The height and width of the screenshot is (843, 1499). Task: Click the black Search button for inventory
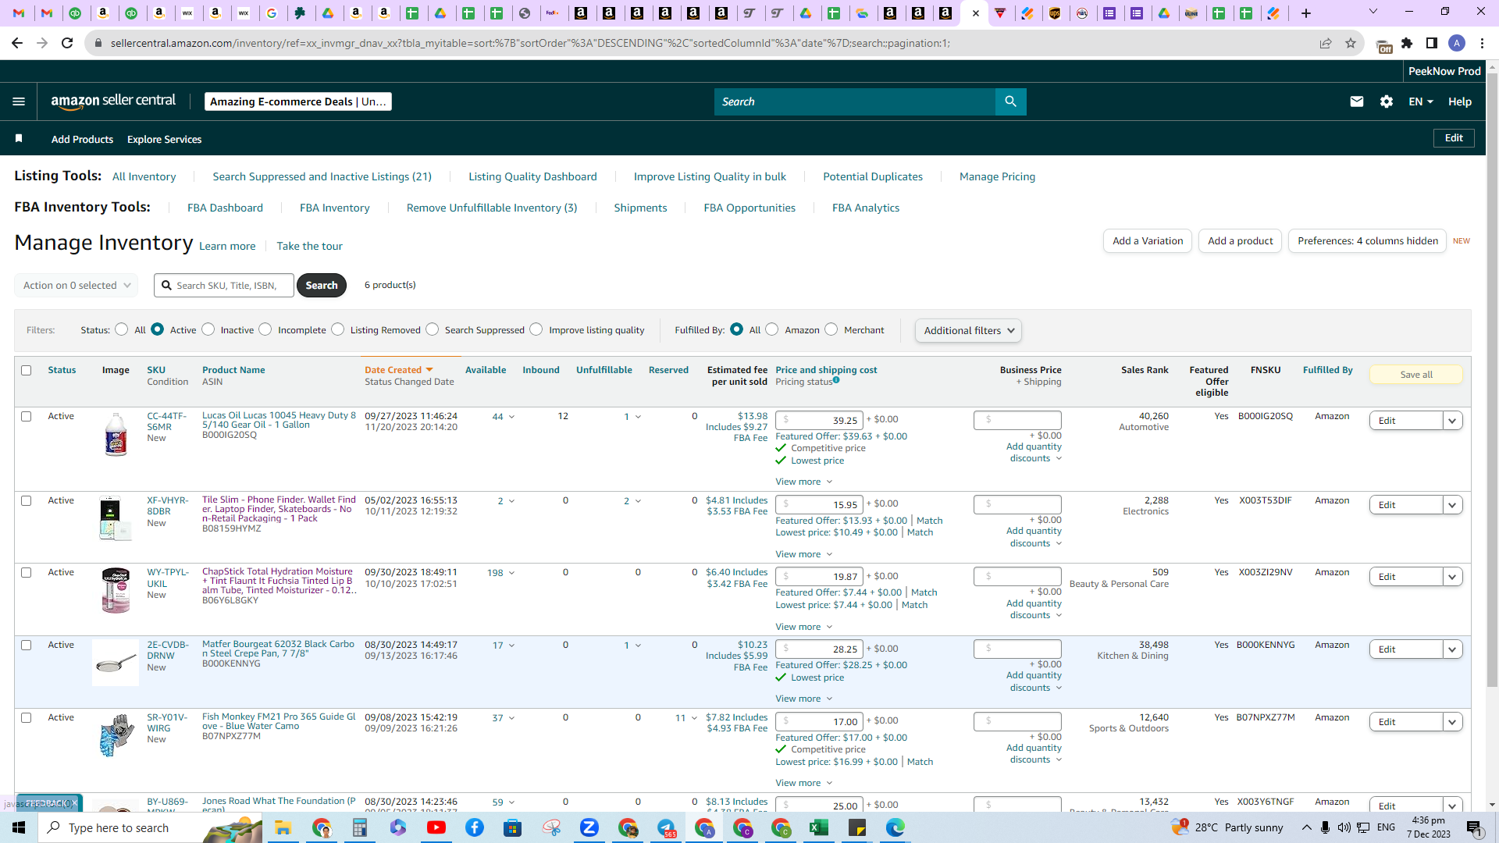coord(321,285)
